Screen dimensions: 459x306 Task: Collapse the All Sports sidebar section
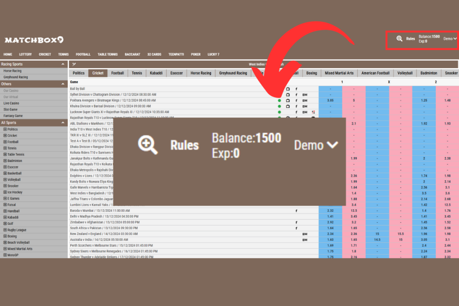coord(63,123)
